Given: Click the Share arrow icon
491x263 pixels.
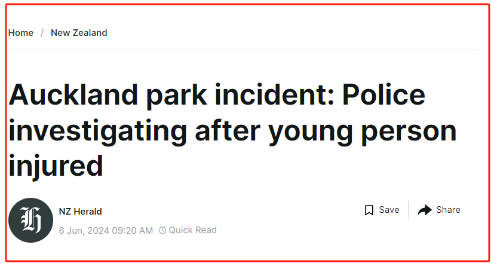Looking at the screenshot, I should [425, 210].
